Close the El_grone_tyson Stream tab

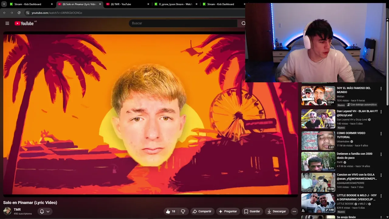(196, 4)
